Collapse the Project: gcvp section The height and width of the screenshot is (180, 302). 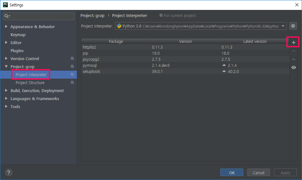[6, 67]
